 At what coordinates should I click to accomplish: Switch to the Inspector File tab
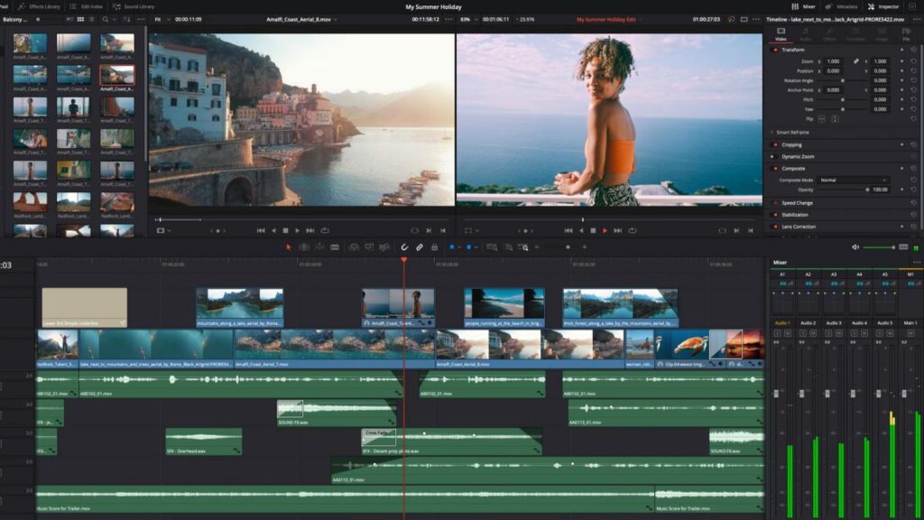click(x=906, y=34)
